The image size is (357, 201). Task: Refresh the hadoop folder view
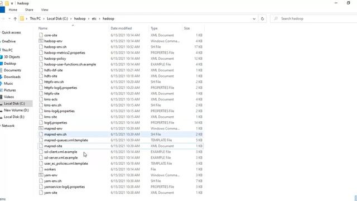click(x=262, y=18)
